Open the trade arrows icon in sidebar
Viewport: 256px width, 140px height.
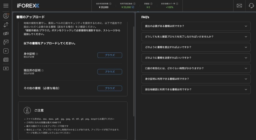[6, 25]
